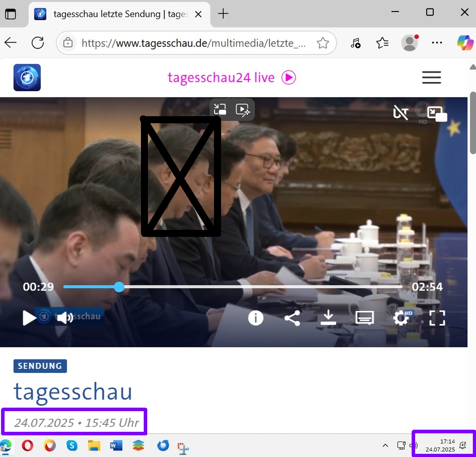Click the tagesschau globe logo
The width and height of the screenshot is (476, 457).
pyautogui.click(x=27, y=78)
